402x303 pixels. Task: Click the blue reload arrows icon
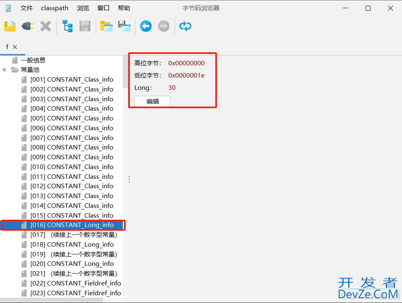pyautogui.click(x=185, y=26)
